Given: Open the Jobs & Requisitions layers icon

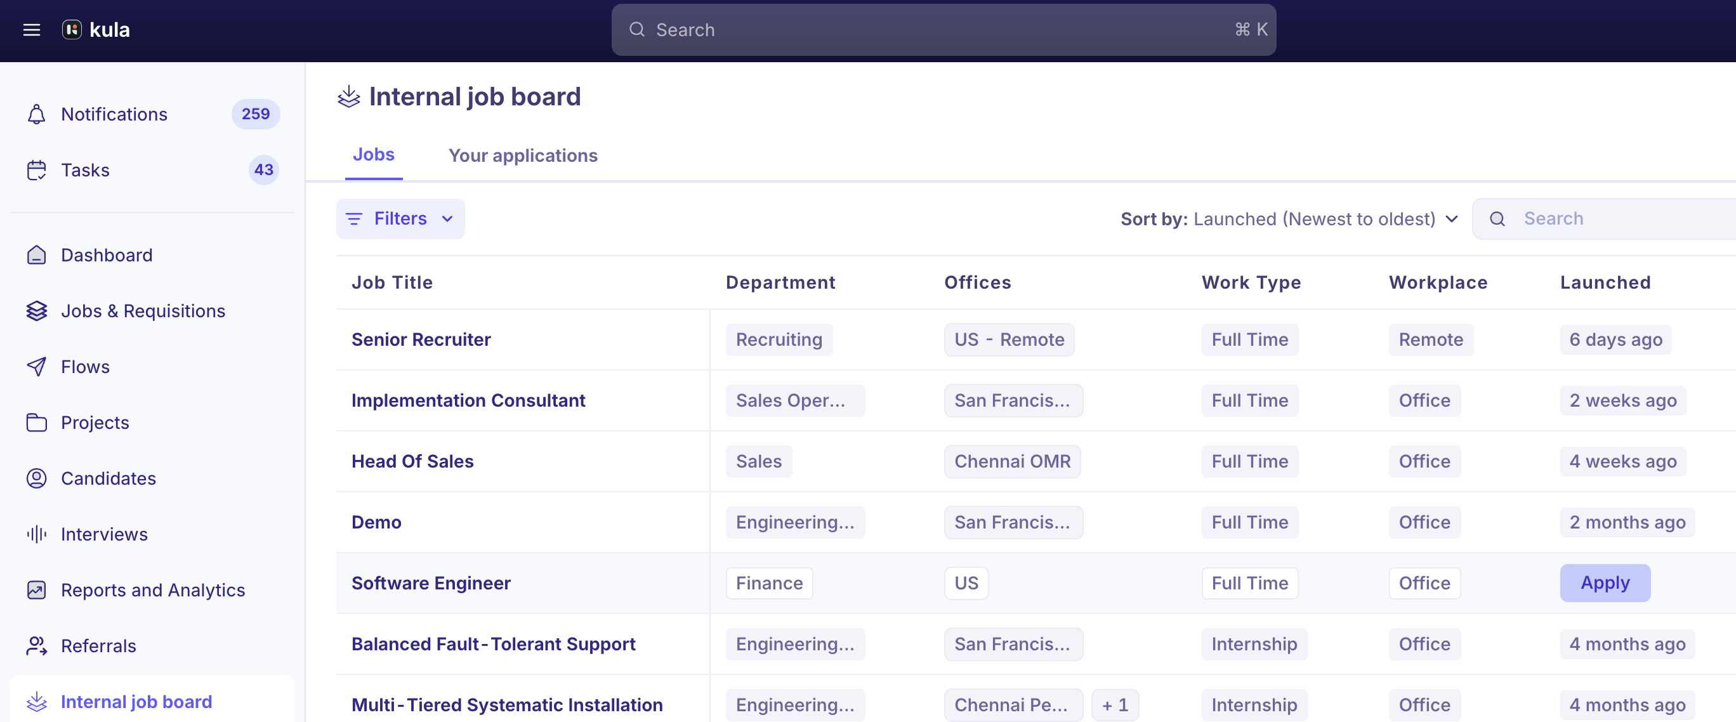Looking at the screenshot, I should click(36, 311).
